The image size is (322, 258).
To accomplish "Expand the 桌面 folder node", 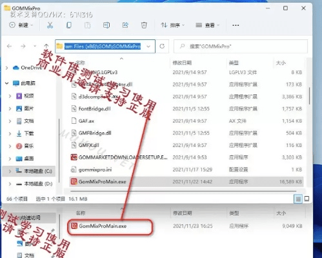I will tap(10, 159).
